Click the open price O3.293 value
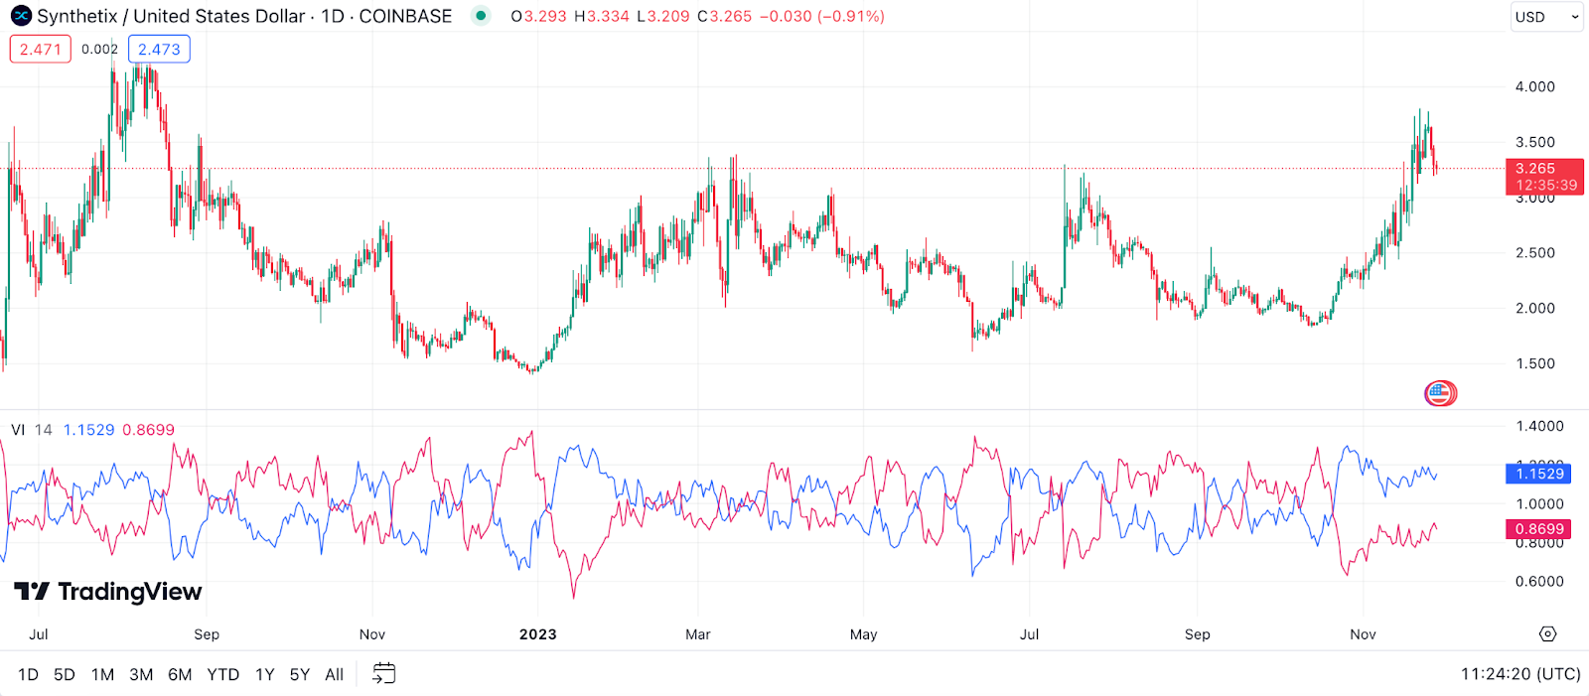 pyautogui.click(x=539, y=16)
